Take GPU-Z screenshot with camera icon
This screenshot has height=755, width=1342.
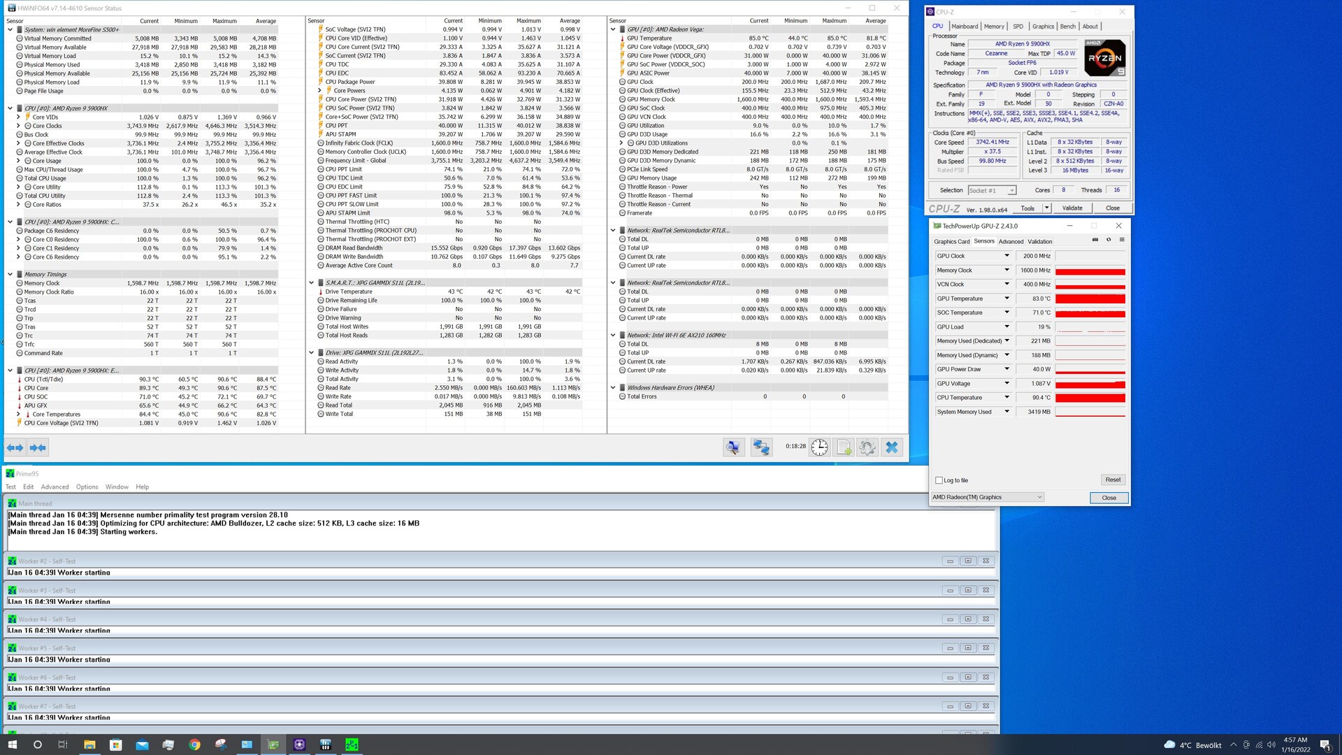(1095, 240)
